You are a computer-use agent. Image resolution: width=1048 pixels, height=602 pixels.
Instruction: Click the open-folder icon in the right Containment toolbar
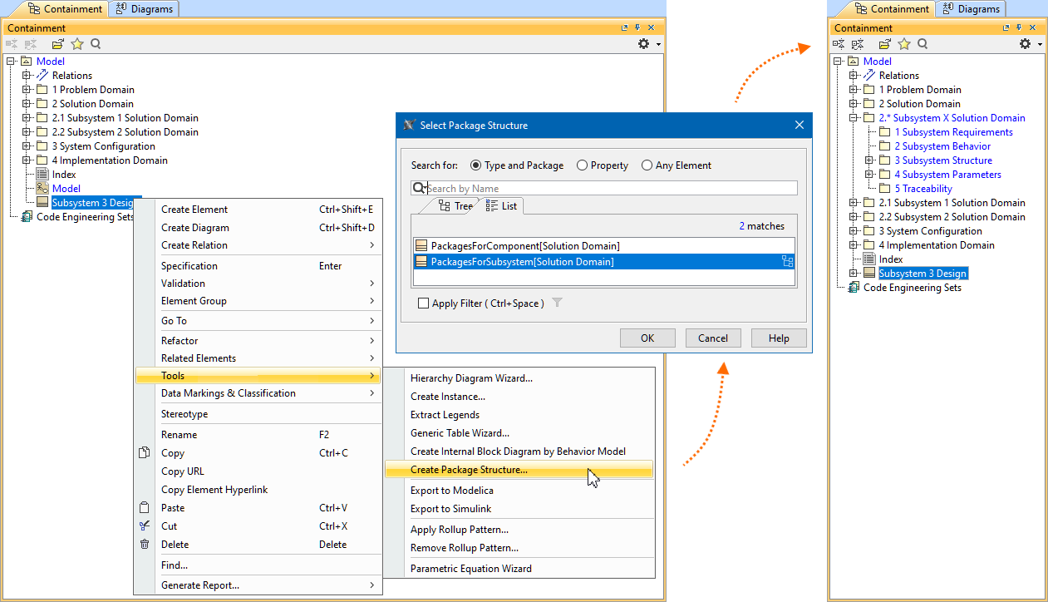[x=885, y=44]
